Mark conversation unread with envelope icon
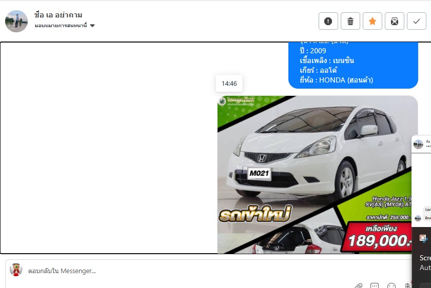431x288 pixels. 395,21
